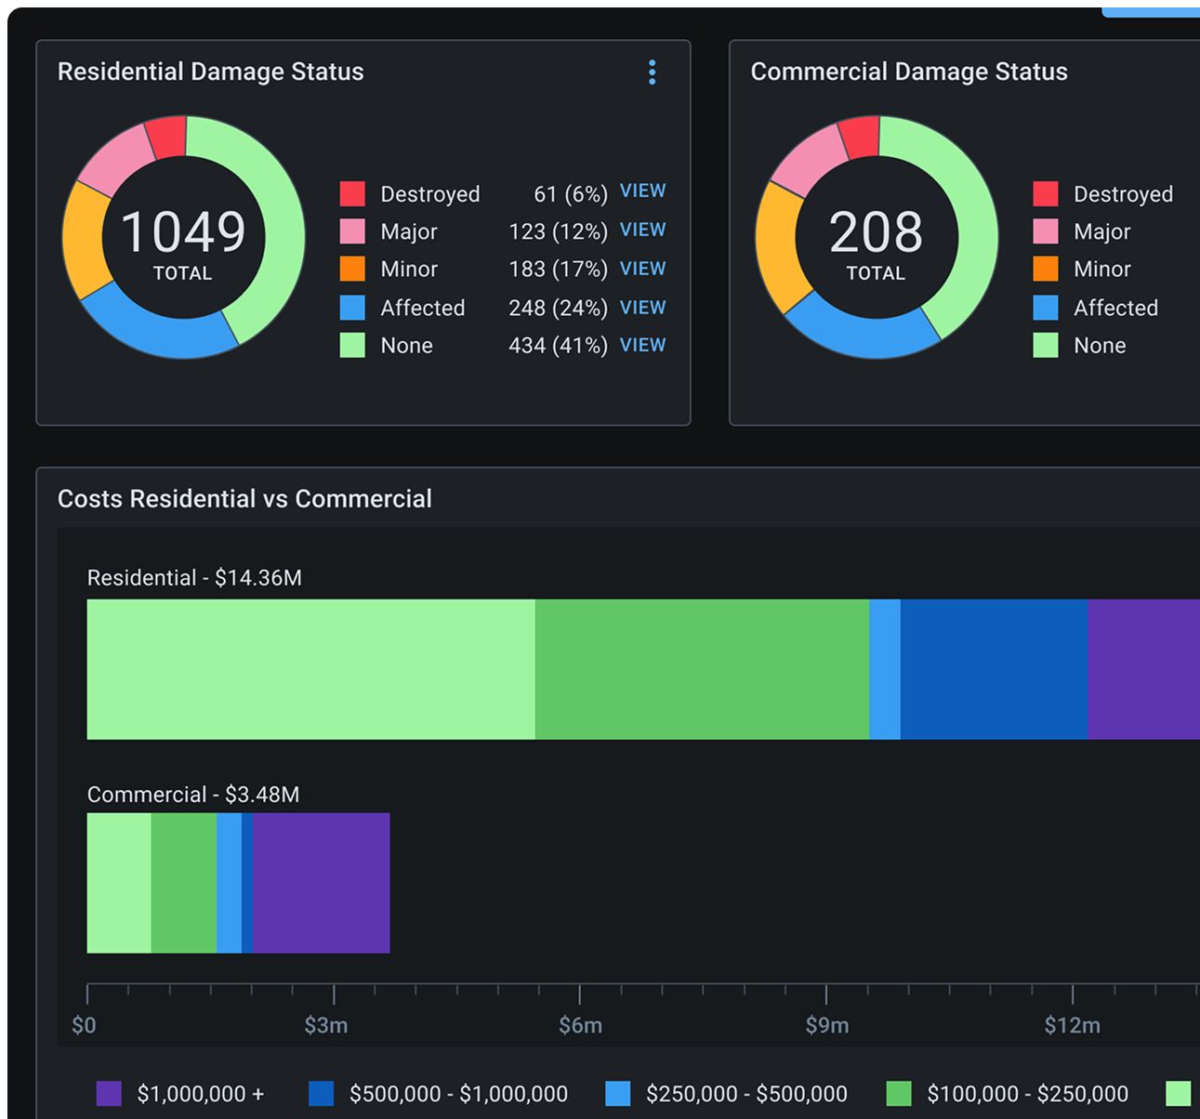Click the purple segment of the Commercial cost bar
Viewport: 1200px width, 1119px height.
point(321,883)
